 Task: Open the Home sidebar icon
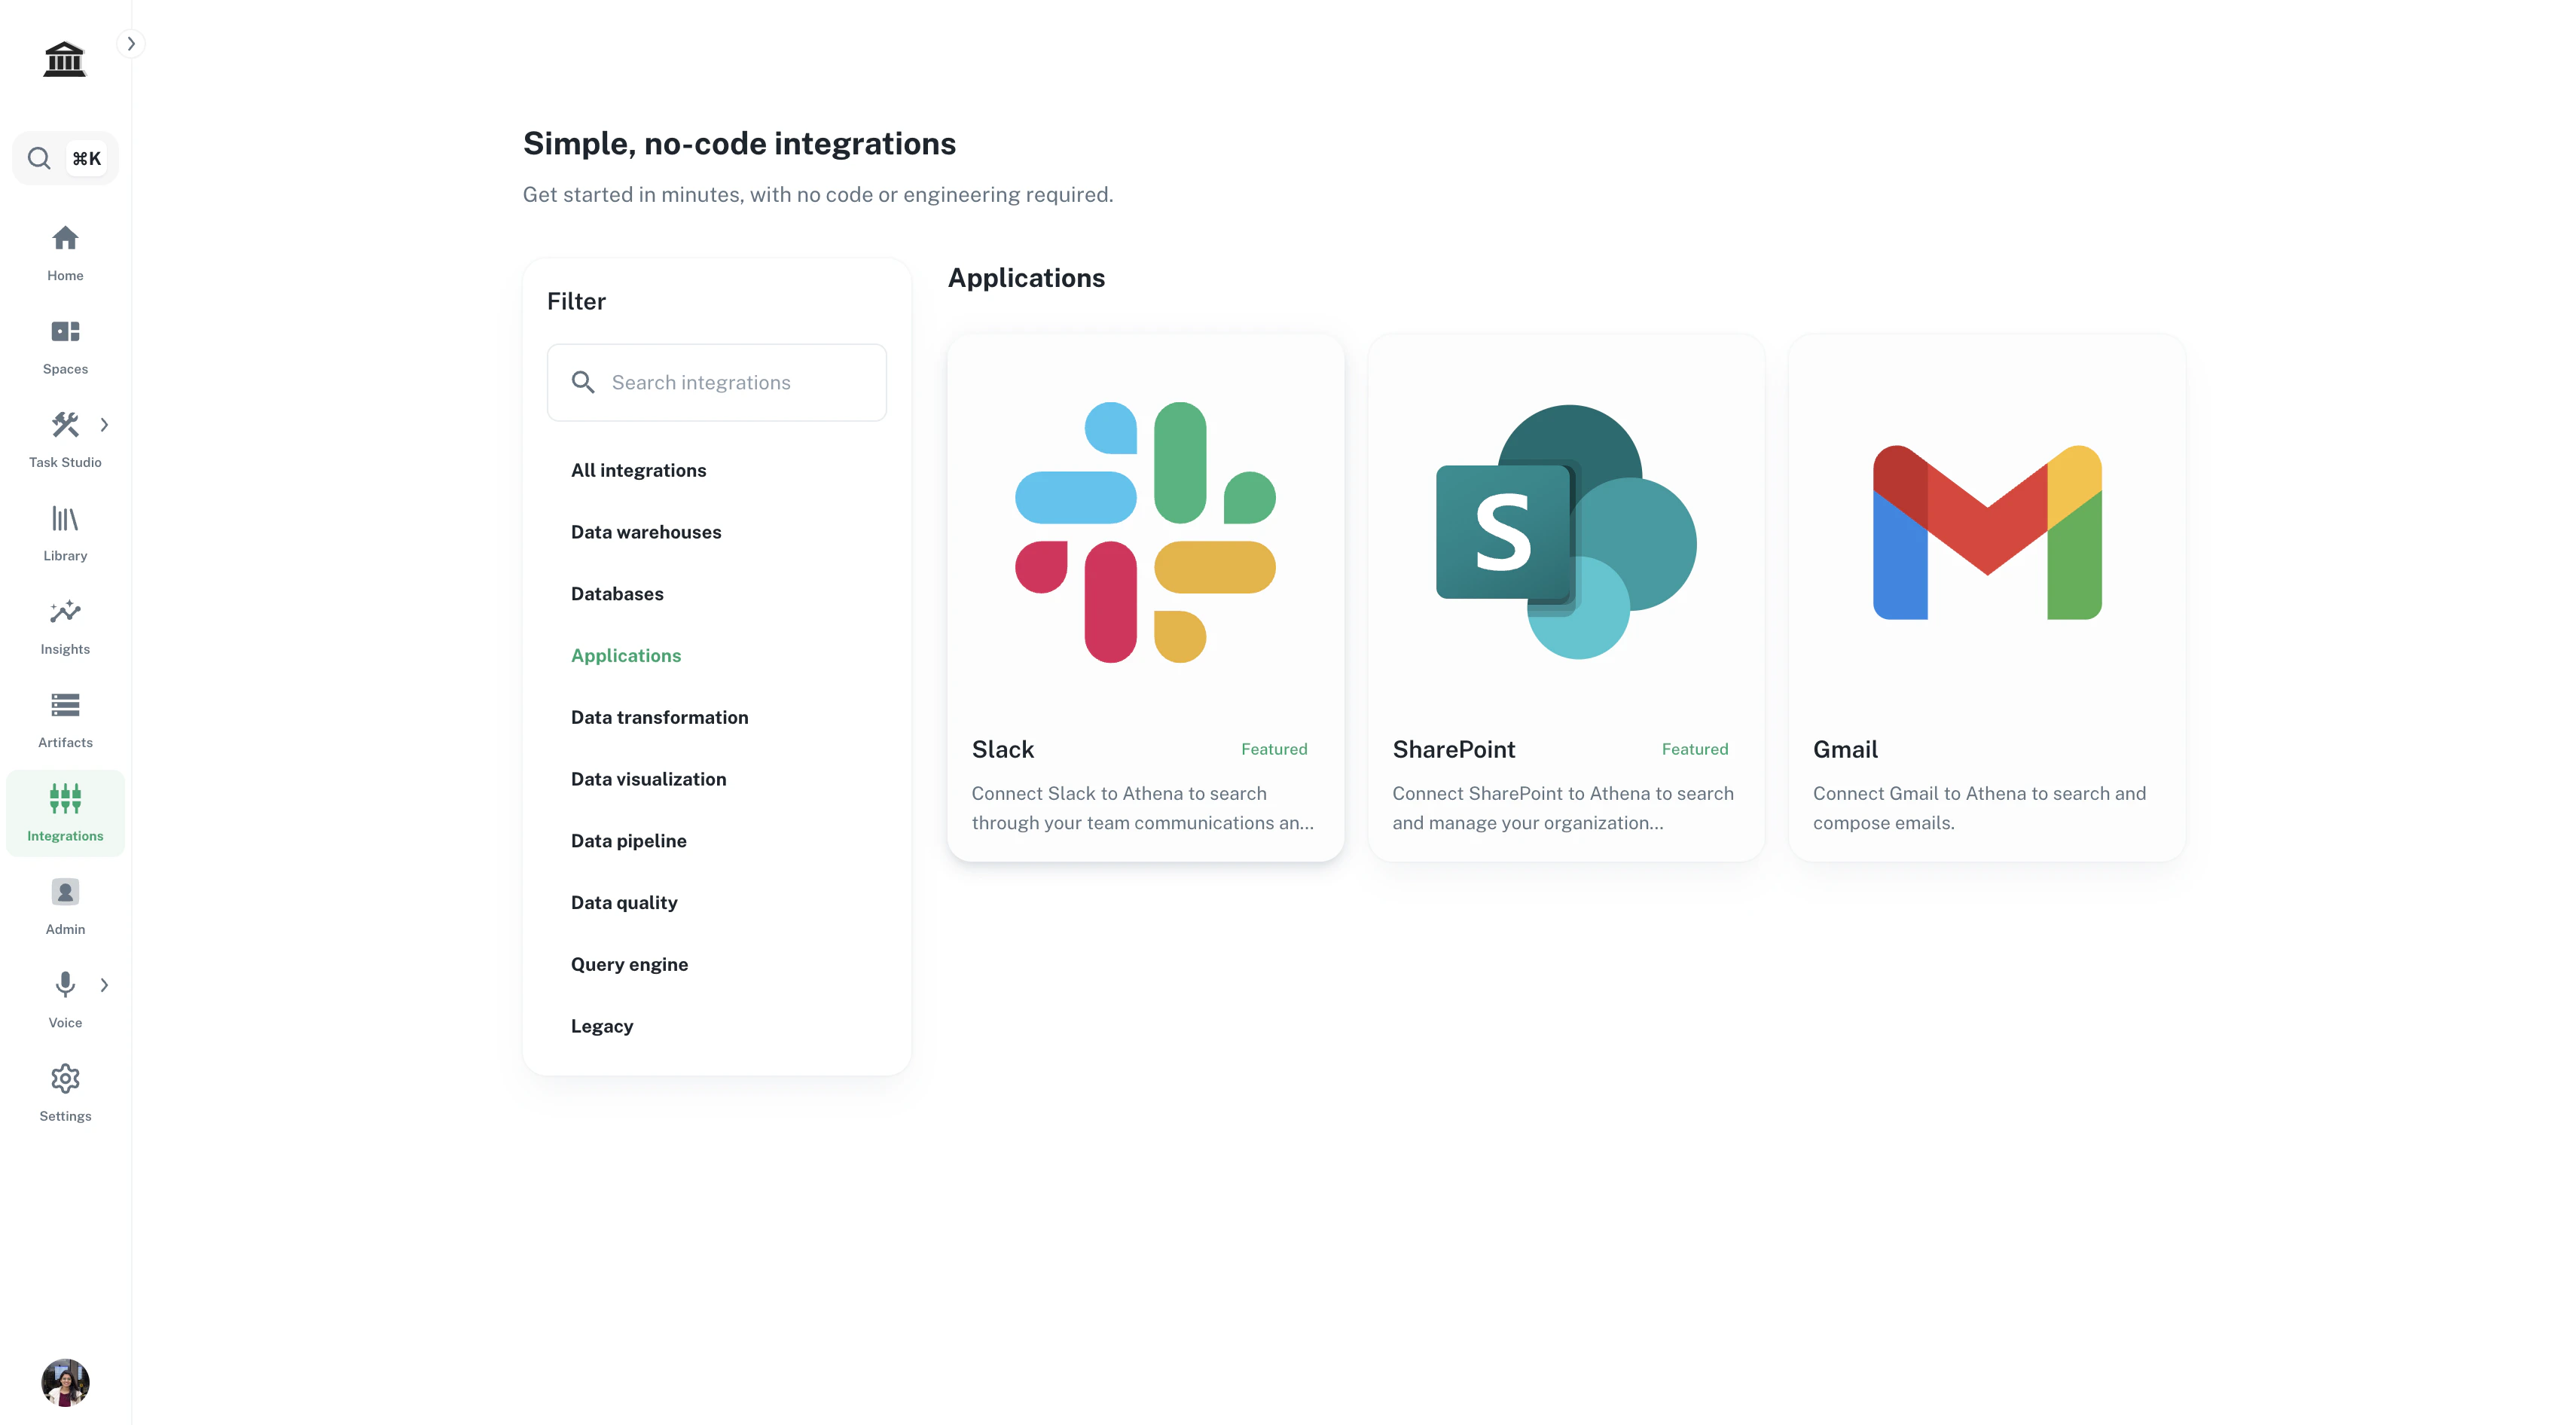click(x=65, y=239)
